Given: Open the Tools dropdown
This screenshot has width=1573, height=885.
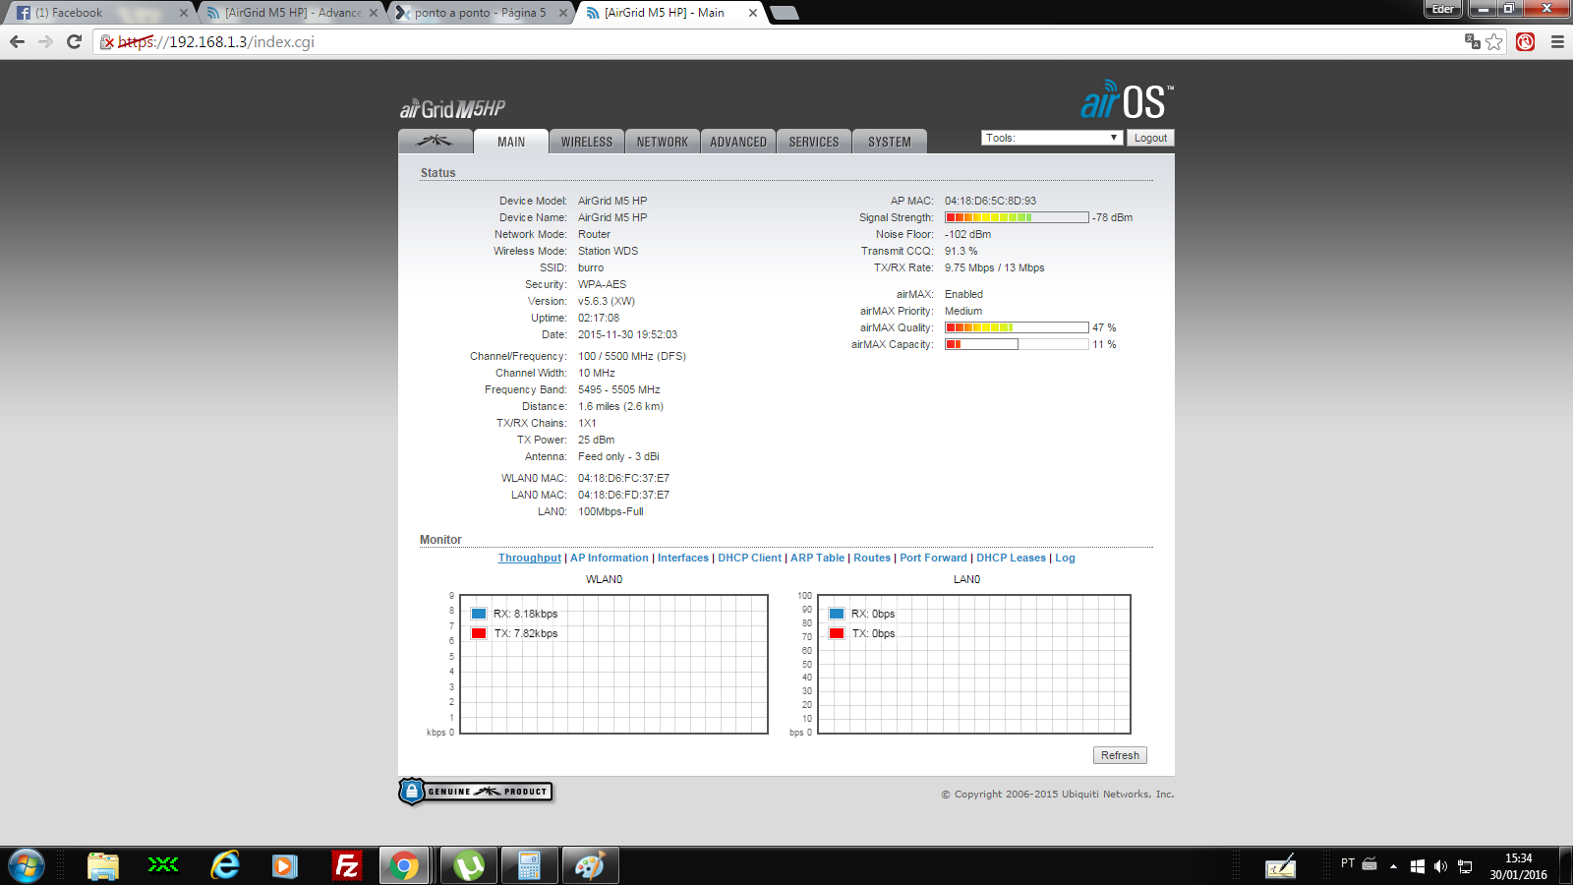Looking at the screenshot, I should 1052,138.
